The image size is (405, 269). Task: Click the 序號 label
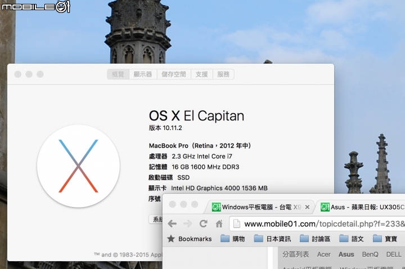click(x=155, y=199)
